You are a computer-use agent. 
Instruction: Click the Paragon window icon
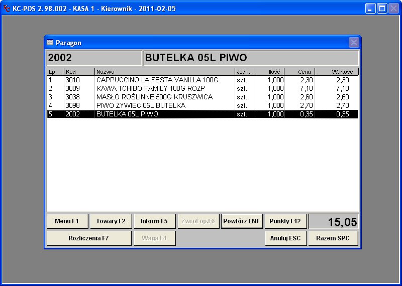point(50,43)
